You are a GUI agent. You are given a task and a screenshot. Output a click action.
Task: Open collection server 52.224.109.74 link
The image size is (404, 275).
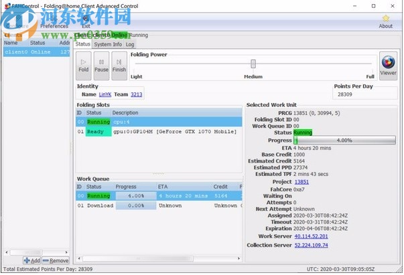pos(312,245)
